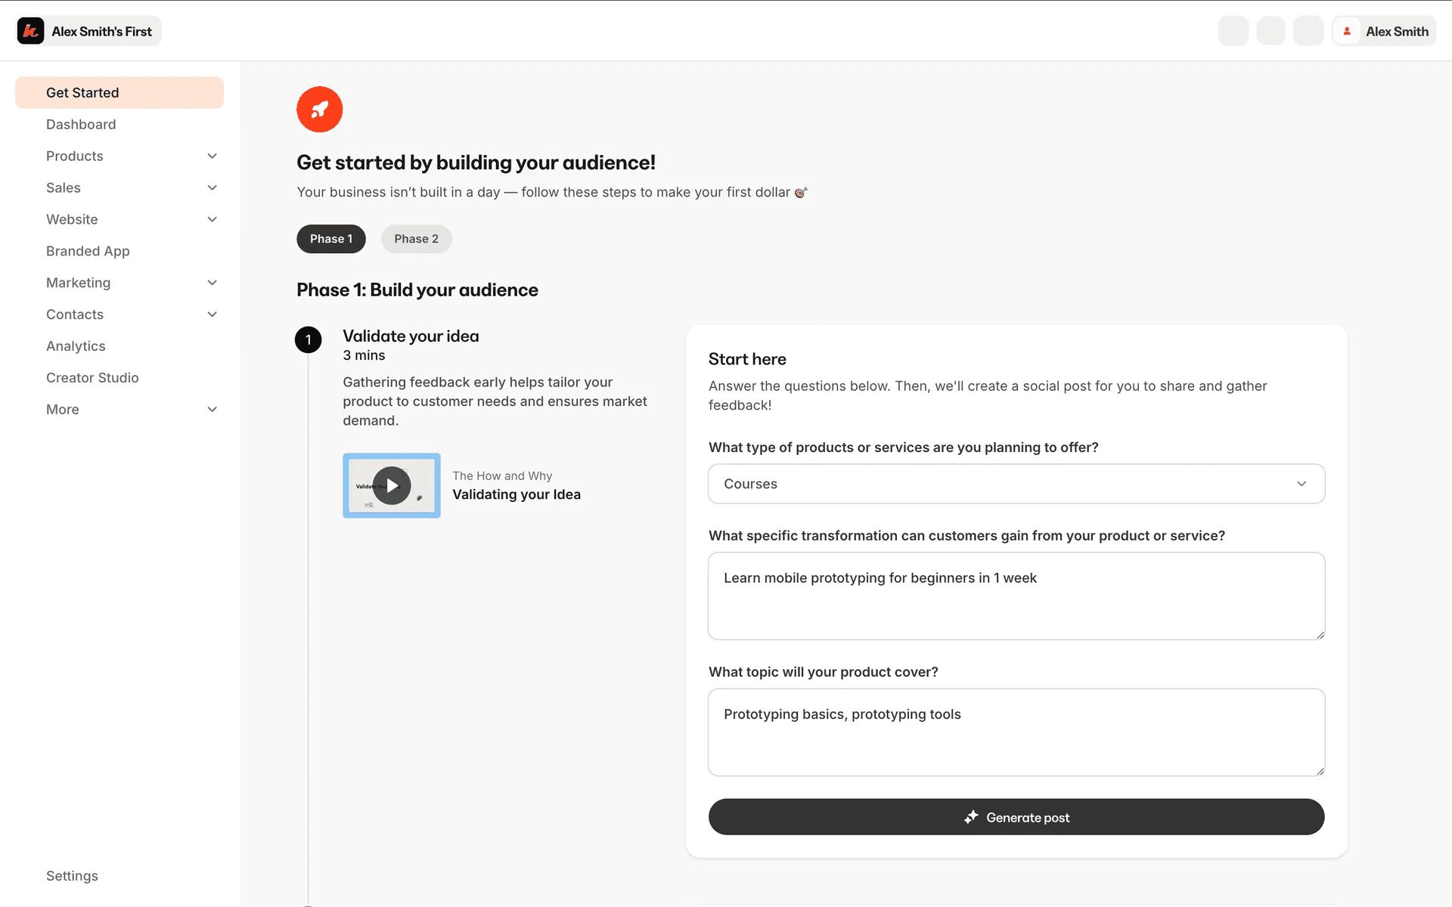This screenshot has width=1452, height=907.
Task: Open Dashboard from the sidebar
Action: click(x=81, y=125)
